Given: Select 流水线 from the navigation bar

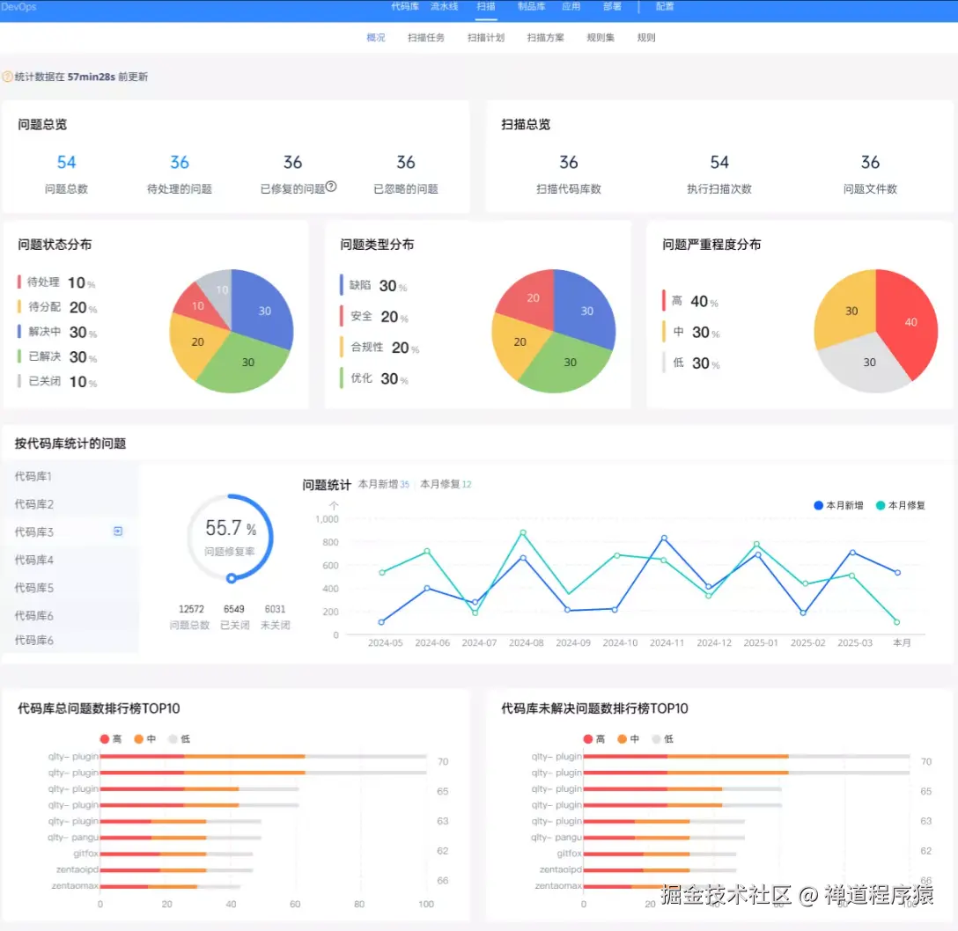Looking at the screenshot, I should 444,6.
